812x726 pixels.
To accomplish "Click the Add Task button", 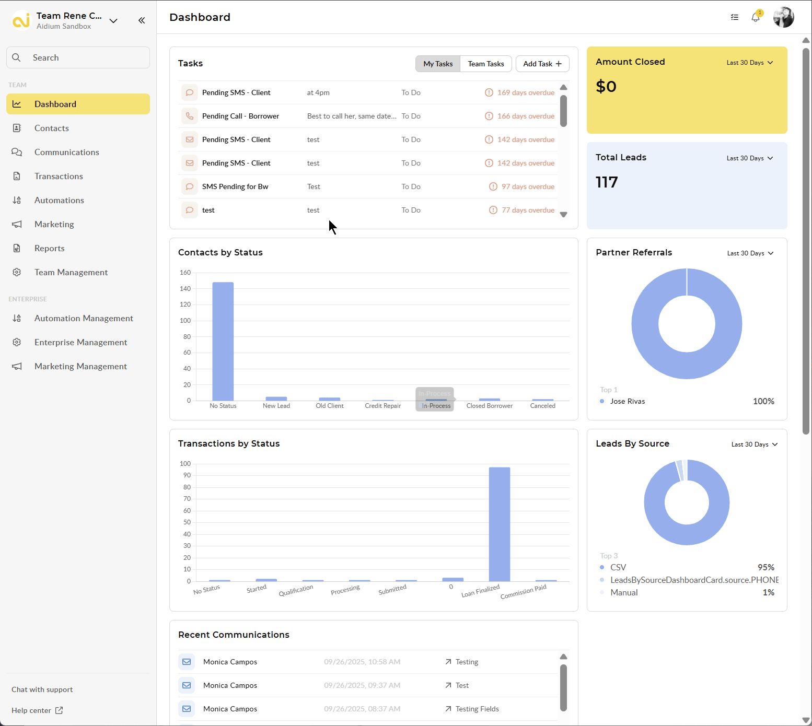I will click(x=542, y=64).
